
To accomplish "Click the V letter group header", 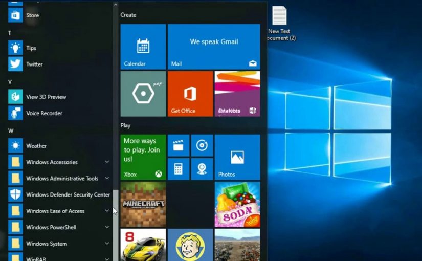I will click(x=10, y=82).
